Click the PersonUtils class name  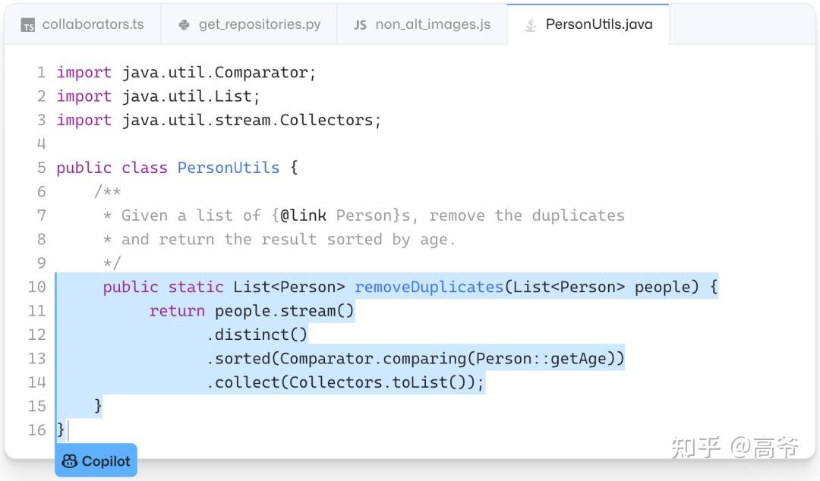pyautogui.click(x=229, y=168)
